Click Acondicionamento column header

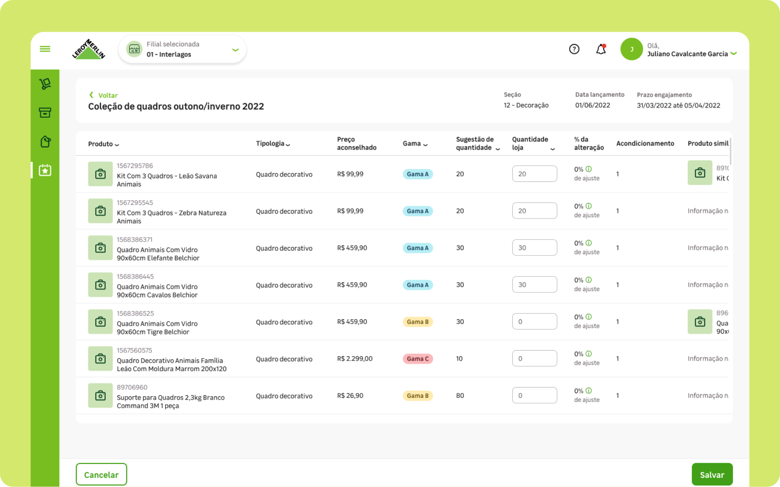tap(645, 143)
